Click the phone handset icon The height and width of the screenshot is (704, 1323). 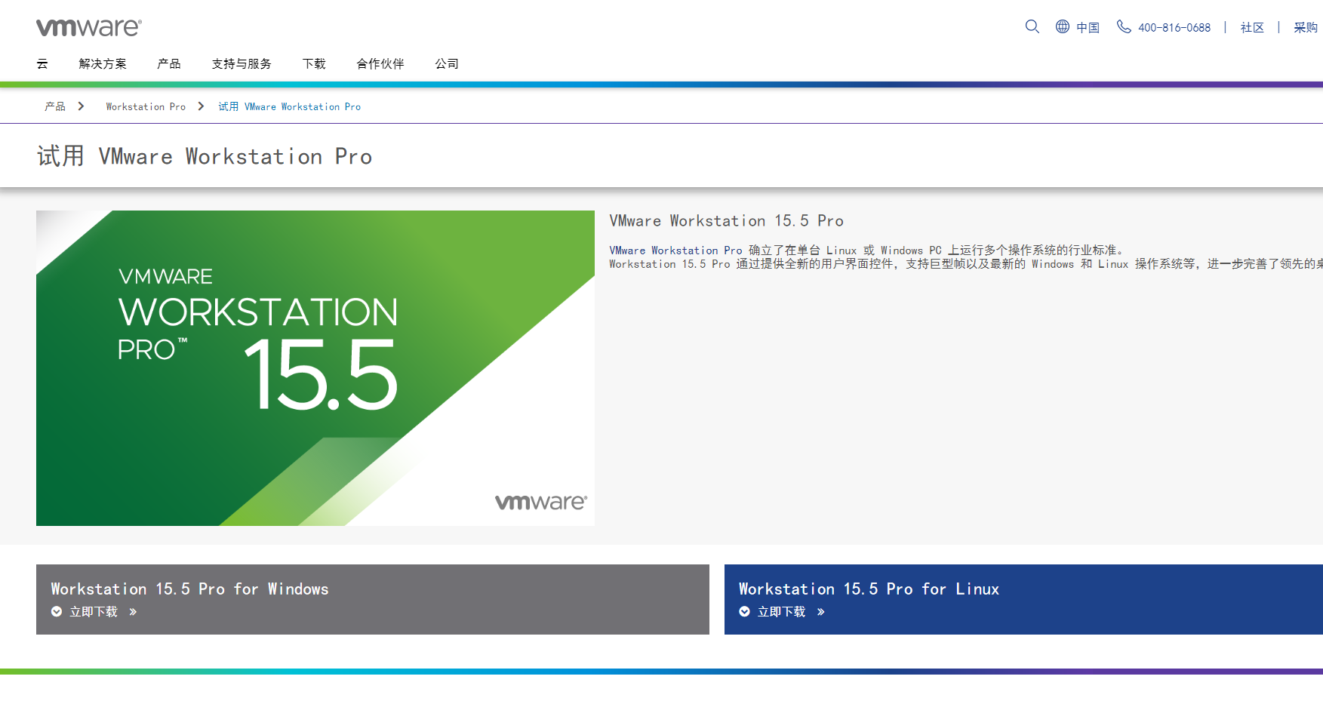click(1124, 26)
